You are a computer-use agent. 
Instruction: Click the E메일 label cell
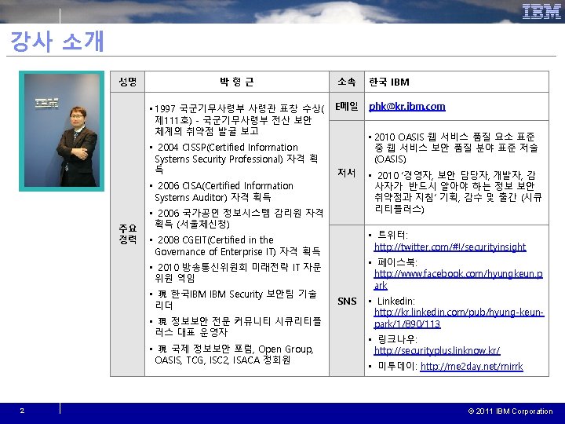tap(347, 106)
